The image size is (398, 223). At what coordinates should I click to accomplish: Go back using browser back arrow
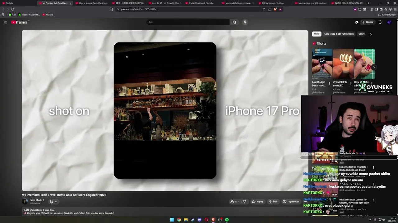tap(4, 9)
